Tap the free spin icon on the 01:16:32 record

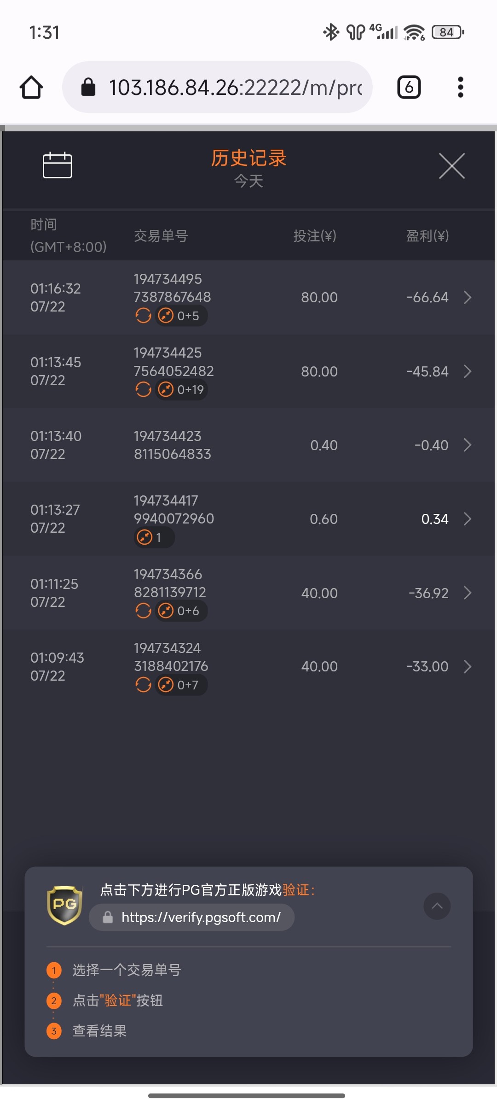pos(143,316)
